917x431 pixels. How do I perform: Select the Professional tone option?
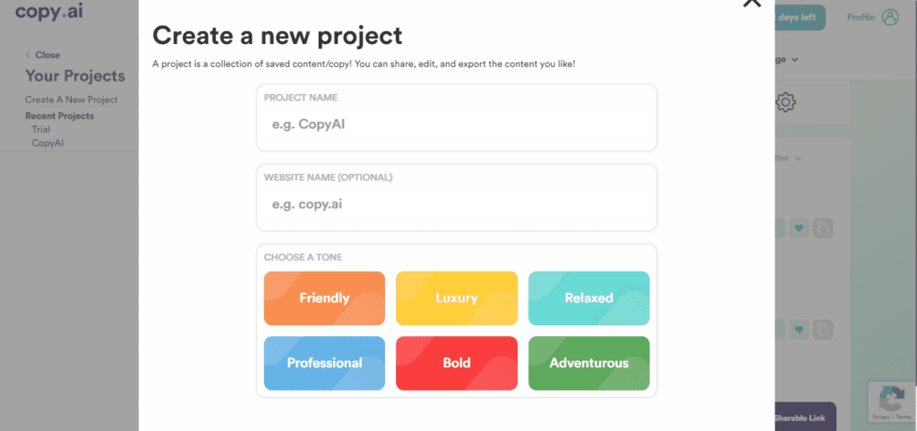324,363
